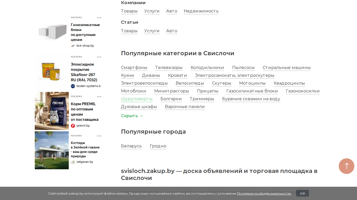Screen dimensions: 357x200
Task: Open Авто under Статьи
Action: (172, 31)
